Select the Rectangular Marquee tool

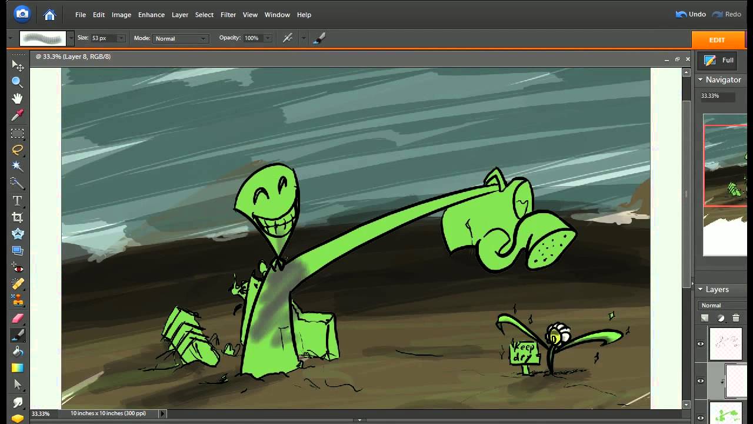pyautogui.click(x=18, y=133)
